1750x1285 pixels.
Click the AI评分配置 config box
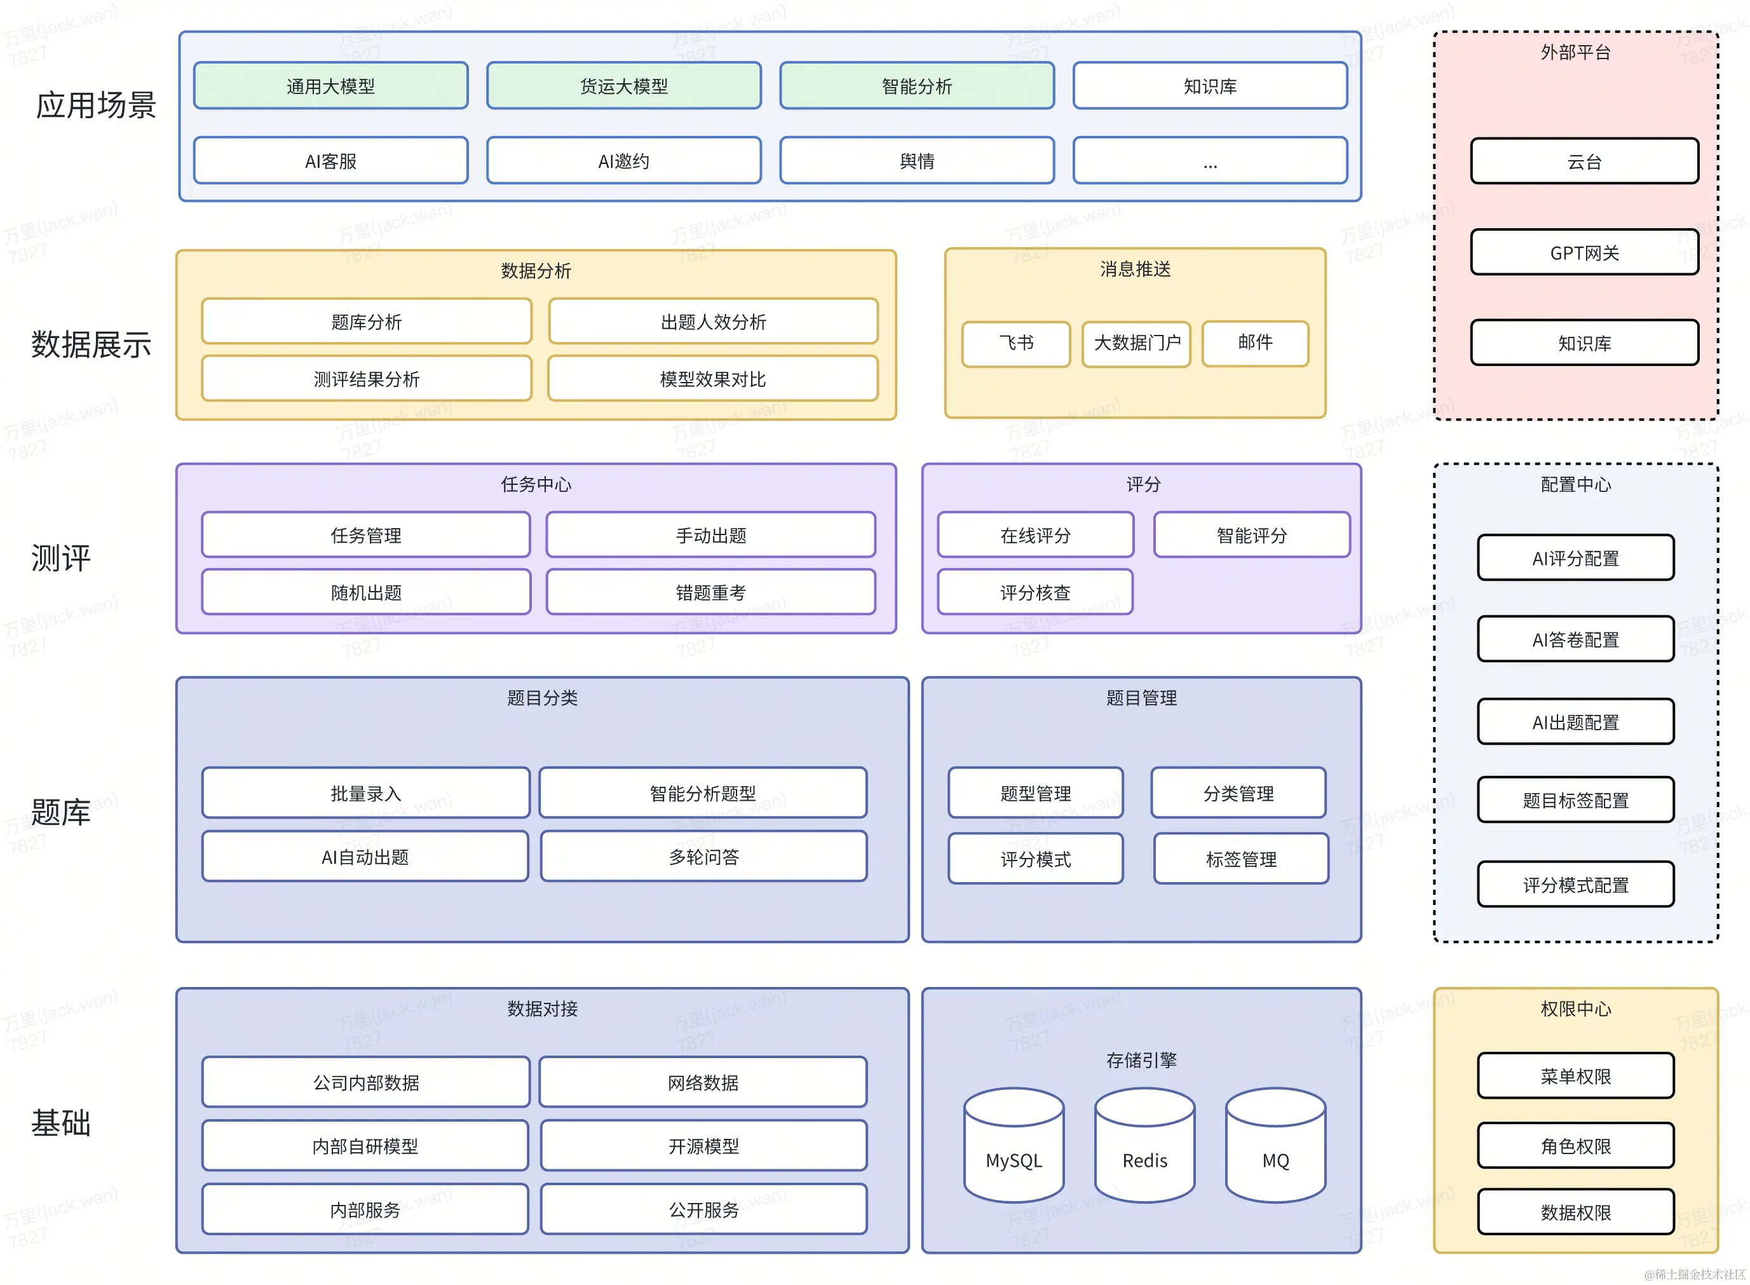(1575, 558)
